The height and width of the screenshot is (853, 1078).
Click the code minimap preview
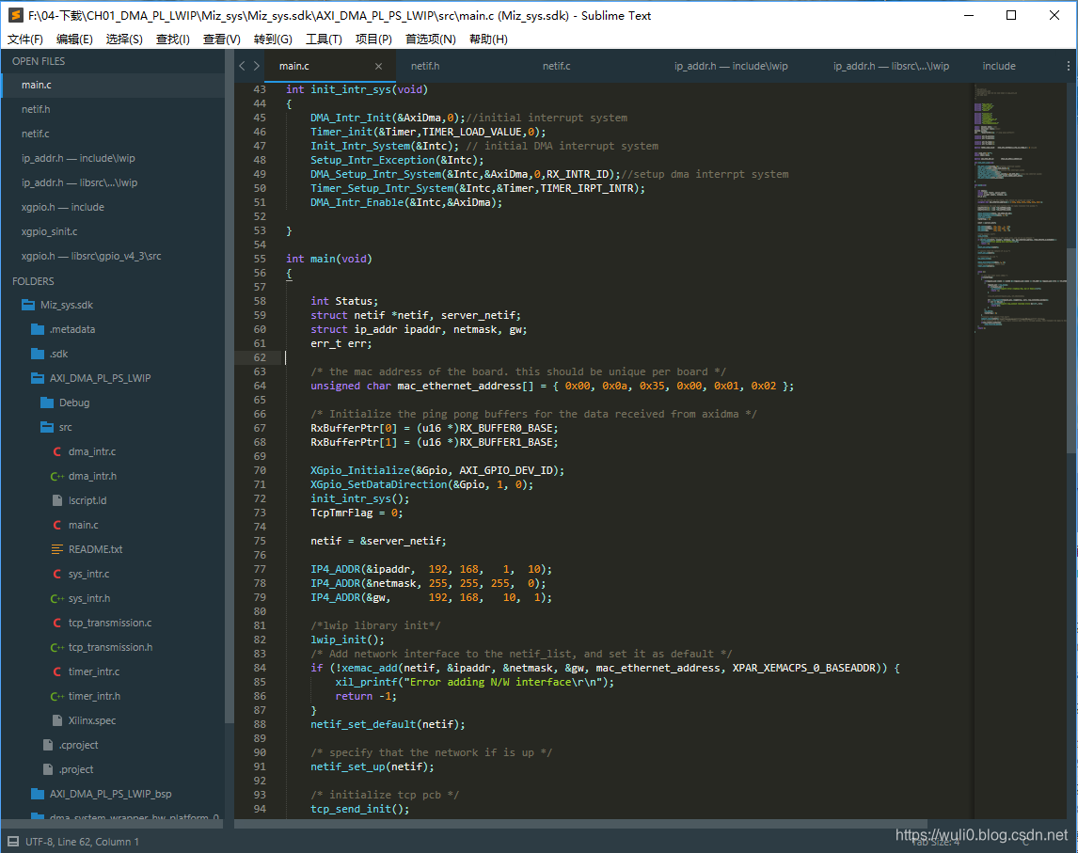[1020, 206]
